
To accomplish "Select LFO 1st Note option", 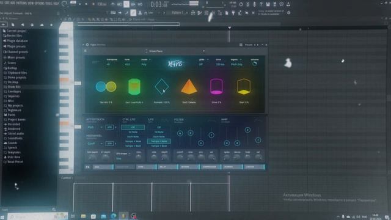I will pyautogui.click(x=159, y=132).
